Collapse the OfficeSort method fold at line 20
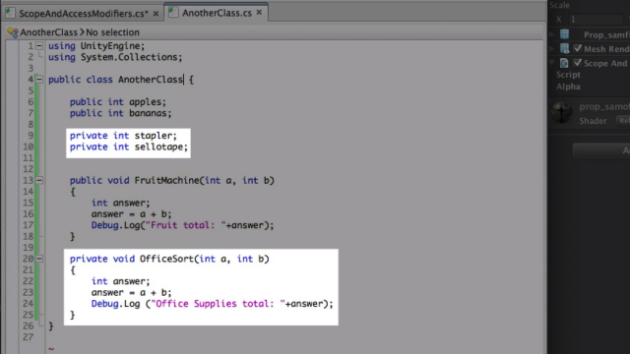 [39, 259]
